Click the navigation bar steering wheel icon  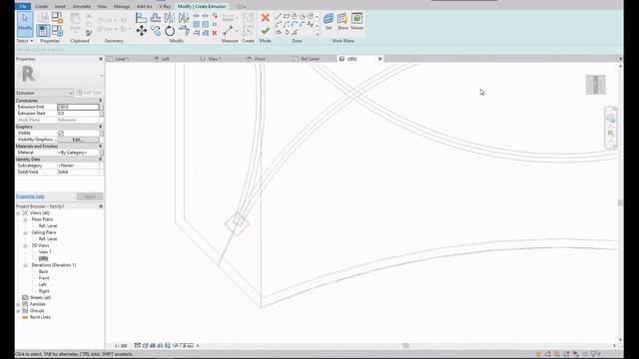point(610,119)
